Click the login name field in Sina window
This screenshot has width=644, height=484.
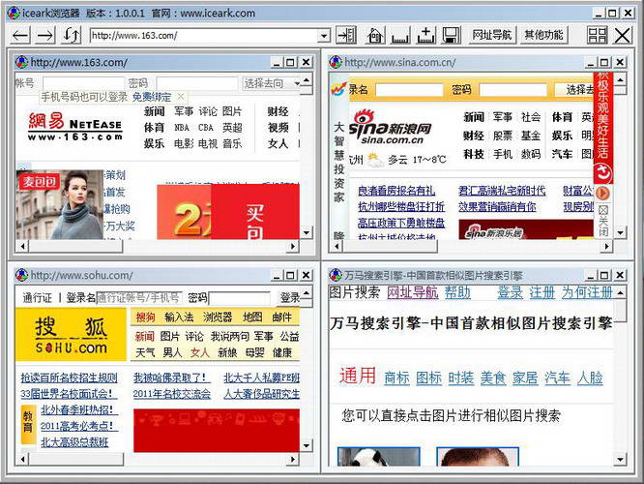[x=409, y=90]
